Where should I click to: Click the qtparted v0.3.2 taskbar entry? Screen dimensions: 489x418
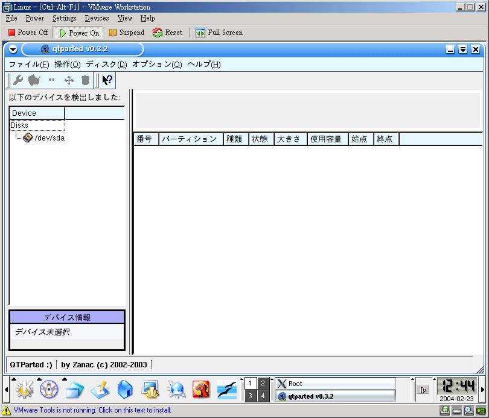(335, 396)
